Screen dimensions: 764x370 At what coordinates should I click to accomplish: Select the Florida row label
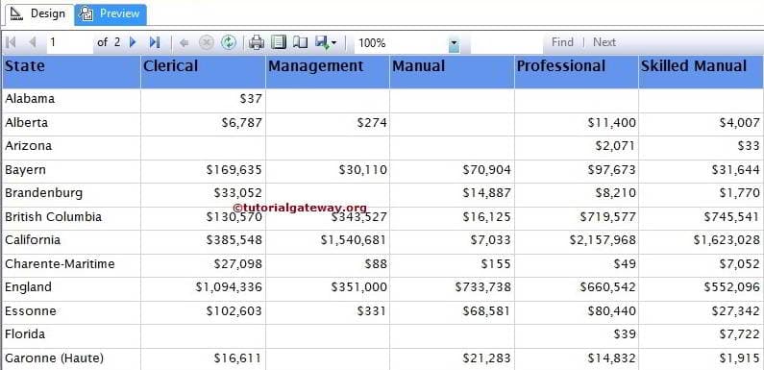click(x=25, y=334)
